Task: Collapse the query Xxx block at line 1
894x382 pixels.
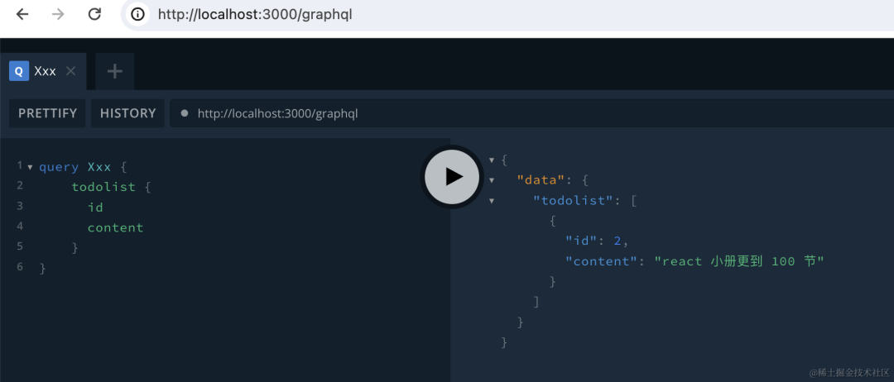Action: tap(31, 167)
